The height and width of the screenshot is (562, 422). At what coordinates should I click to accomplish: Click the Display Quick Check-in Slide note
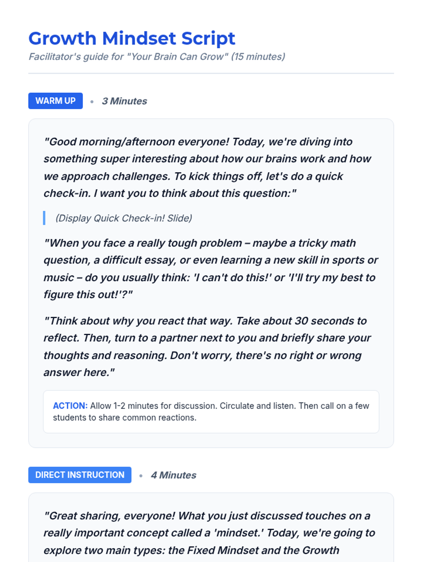point(124,218)
